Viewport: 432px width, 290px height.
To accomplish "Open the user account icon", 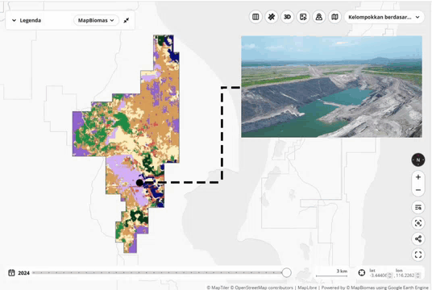I will coord(319,17).
